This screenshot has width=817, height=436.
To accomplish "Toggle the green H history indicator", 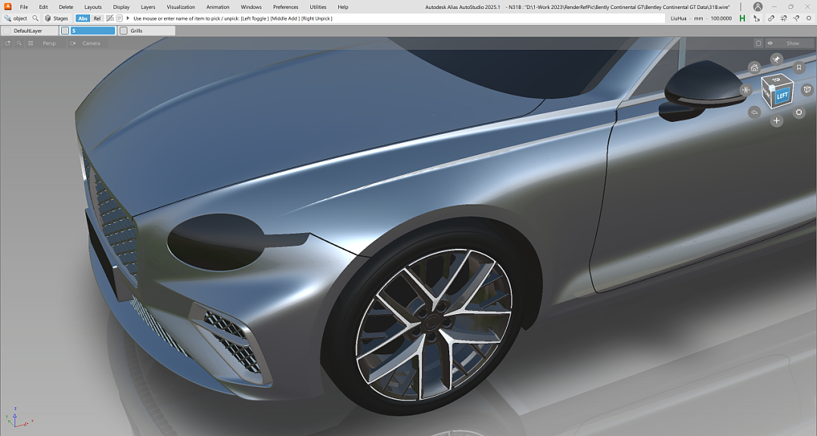I will [x=742, y=18].
